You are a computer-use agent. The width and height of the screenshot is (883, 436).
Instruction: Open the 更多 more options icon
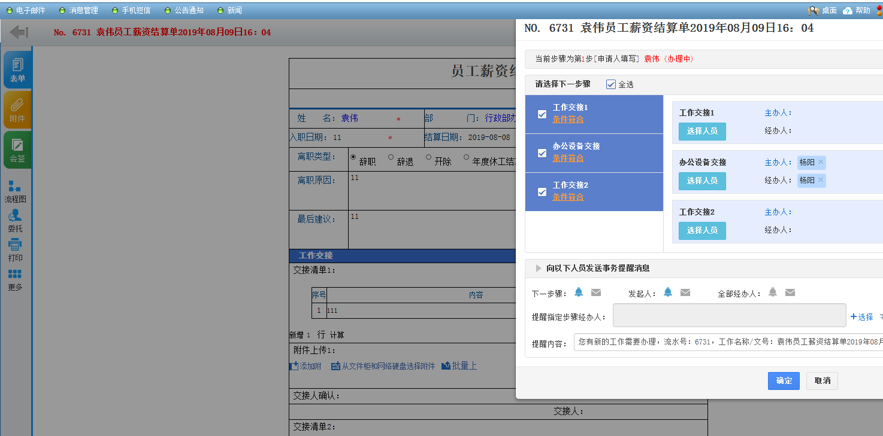(15, 279)
